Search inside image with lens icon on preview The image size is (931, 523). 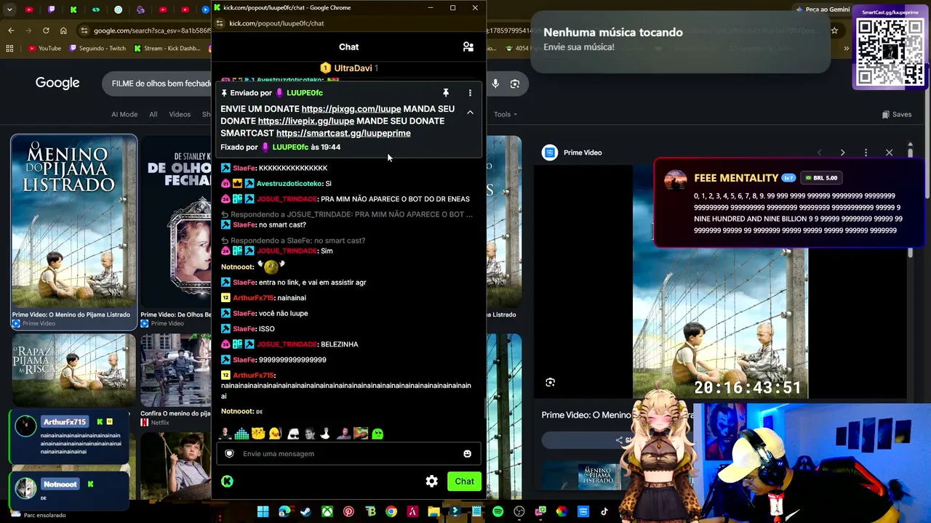point(551,382)
